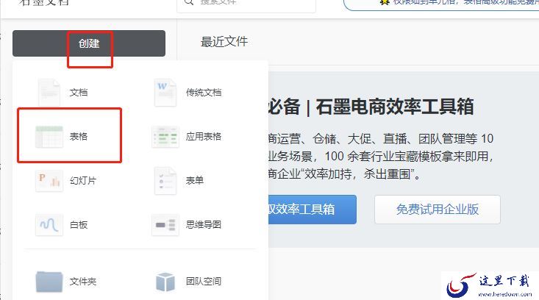Viewport: 539px width, 300px height.
Task: Click the 文档 menu label
Action: tap(79, 93)
